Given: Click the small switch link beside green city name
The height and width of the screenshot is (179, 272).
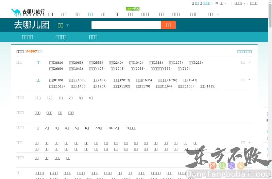Looking at the screenshot, I should point(68,26).
